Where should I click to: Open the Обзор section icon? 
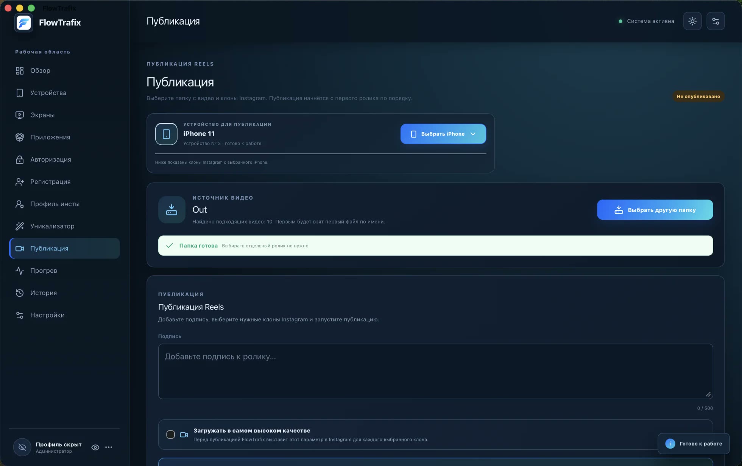[x=20, y=71]
